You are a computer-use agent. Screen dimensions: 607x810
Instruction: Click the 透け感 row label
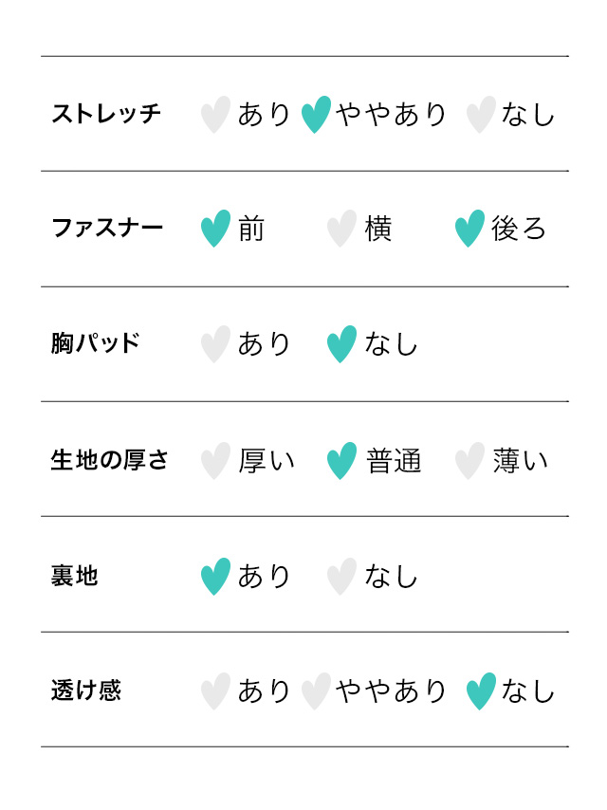tap(86, 691)
